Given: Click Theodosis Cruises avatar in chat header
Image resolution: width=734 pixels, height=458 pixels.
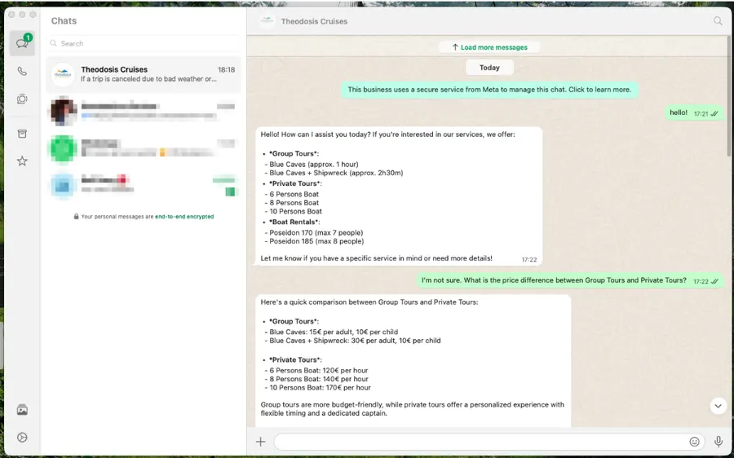Looking at the screenshot, I should pos(268,21).
